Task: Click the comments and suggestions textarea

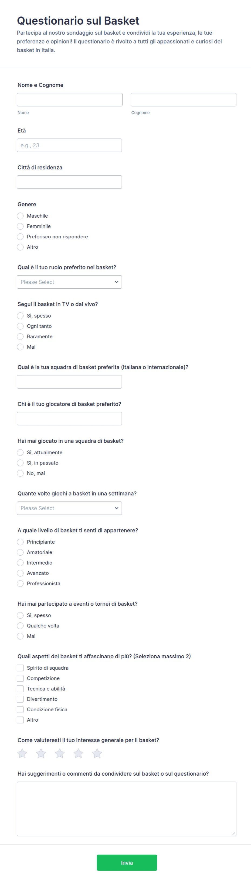Action: [127, 809]
